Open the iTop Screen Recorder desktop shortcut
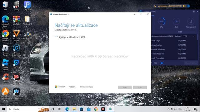 tap(16, 79)
